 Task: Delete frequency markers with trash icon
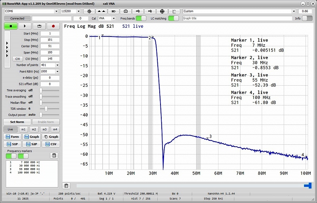54,155
